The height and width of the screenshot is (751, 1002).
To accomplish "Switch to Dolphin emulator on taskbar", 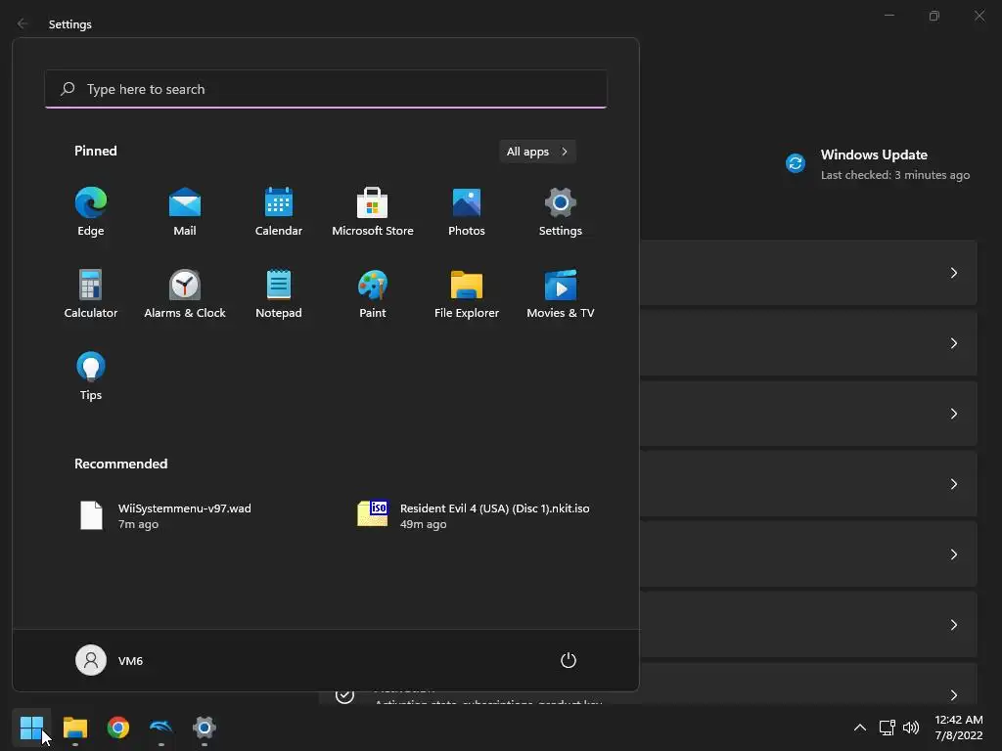I will tap(161, 728).
